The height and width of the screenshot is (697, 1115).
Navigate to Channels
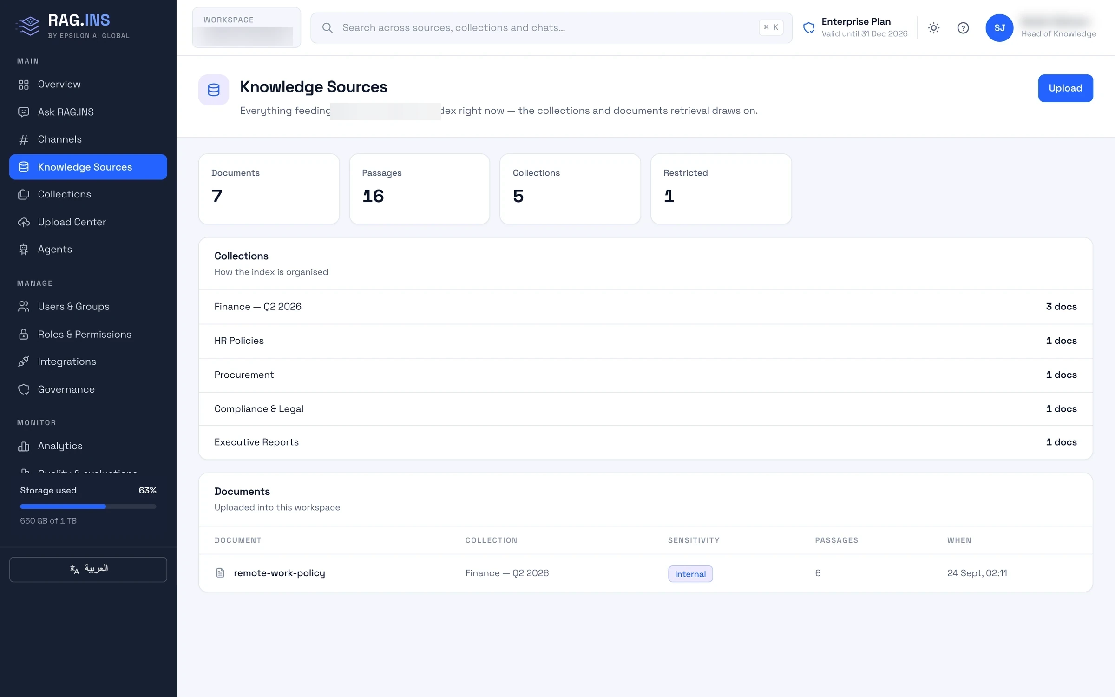pos(88,139)
